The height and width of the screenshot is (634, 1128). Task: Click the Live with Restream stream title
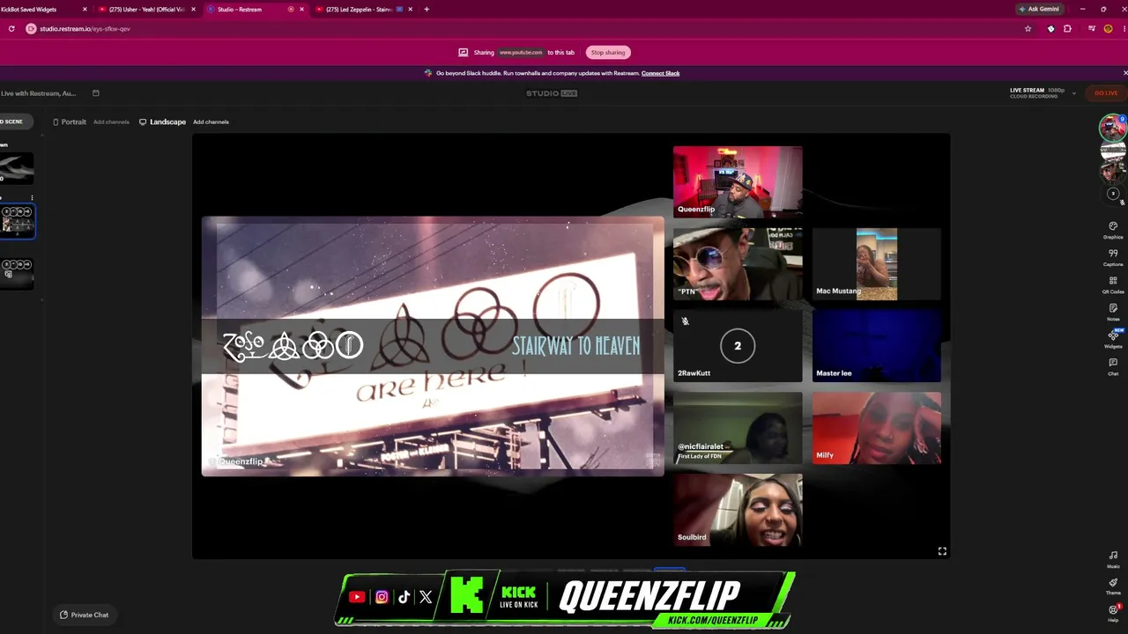(38, 93)
